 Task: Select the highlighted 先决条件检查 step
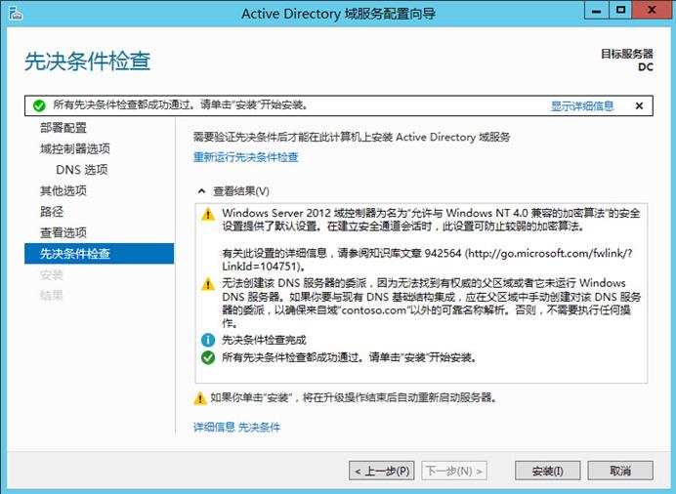click(100, 254)
